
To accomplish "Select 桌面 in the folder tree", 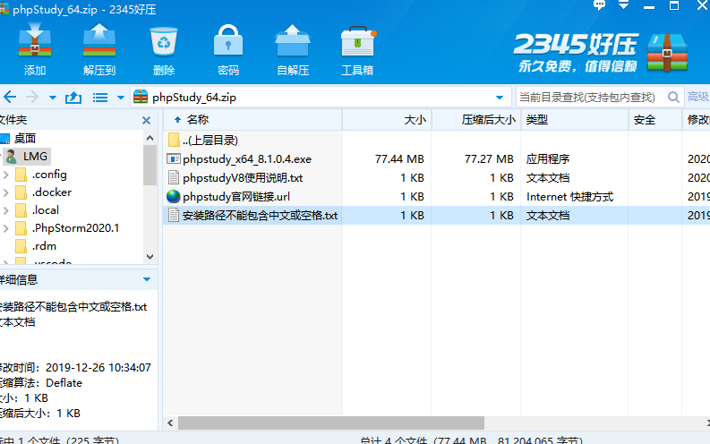I will (x=25, y=138).
